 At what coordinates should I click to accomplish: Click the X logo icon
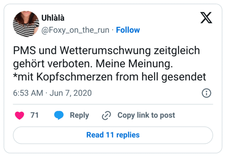coord(206,18)
